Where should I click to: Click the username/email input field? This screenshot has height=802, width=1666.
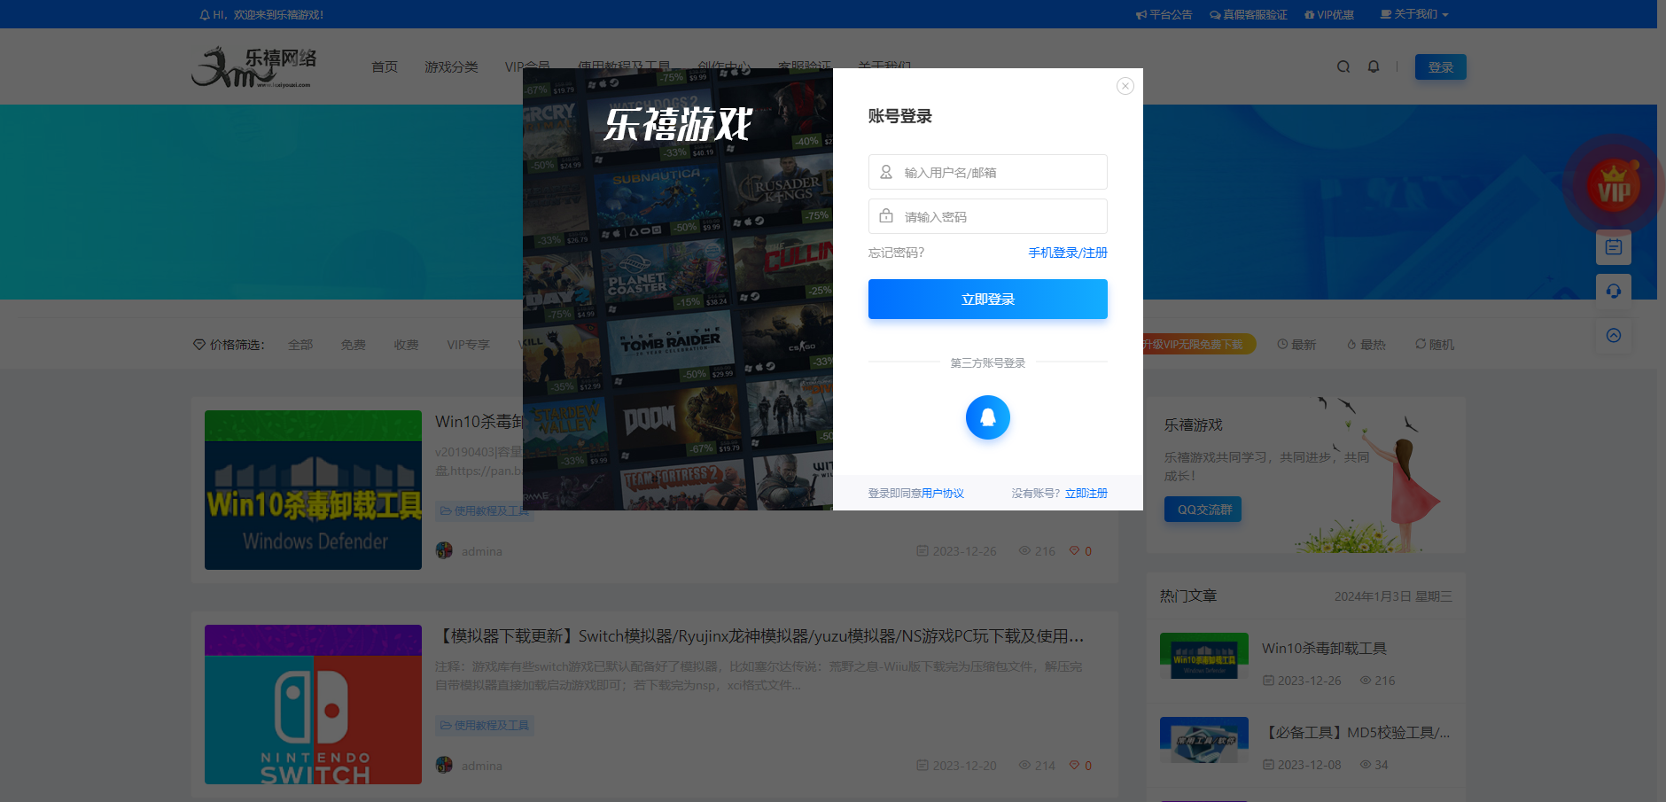point(987,172)
